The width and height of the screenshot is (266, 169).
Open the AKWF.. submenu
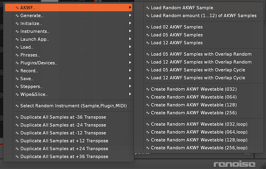coord(69,8)
